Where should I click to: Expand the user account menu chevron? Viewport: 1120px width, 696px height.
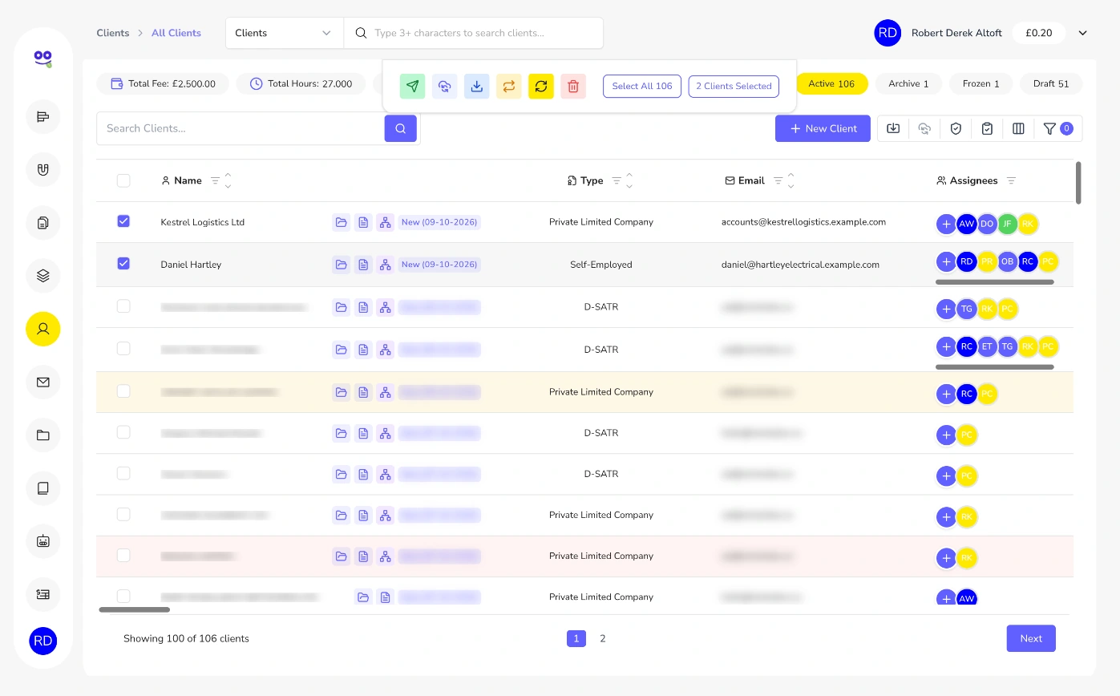click(x=1082, y=33)
